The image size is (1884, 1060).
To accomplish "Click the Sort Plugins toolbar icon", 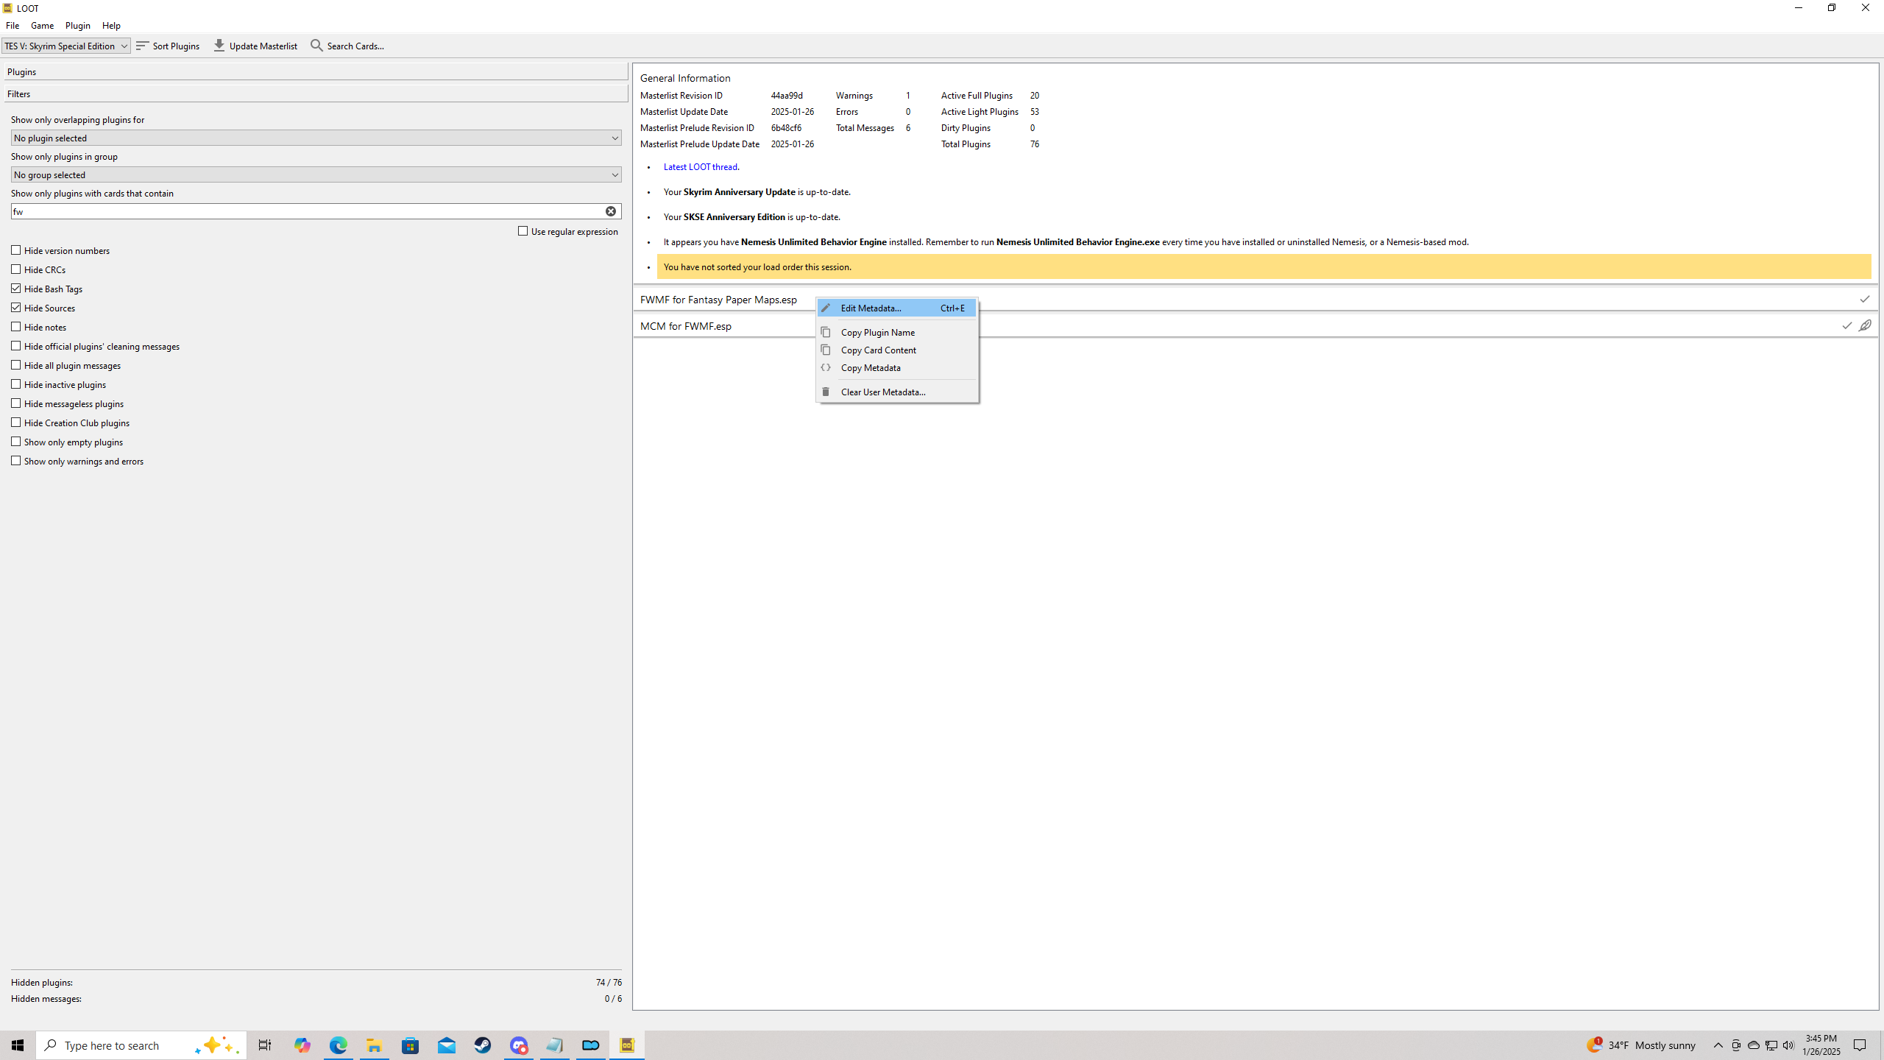I will (x=143, y=46).
